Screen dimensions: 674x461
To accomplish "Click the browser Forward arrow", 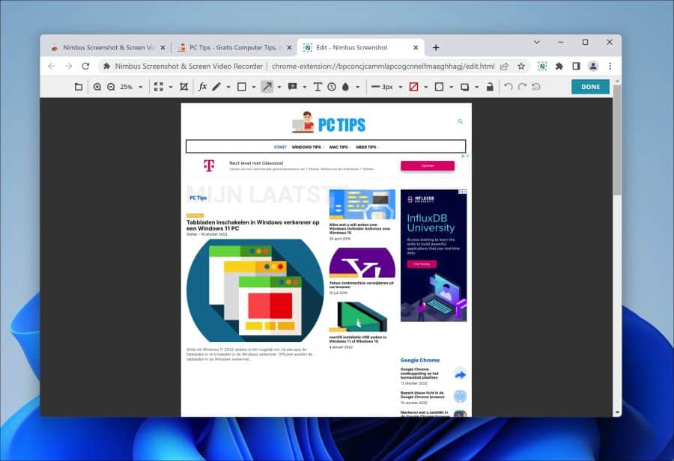I will pos(68,66).
